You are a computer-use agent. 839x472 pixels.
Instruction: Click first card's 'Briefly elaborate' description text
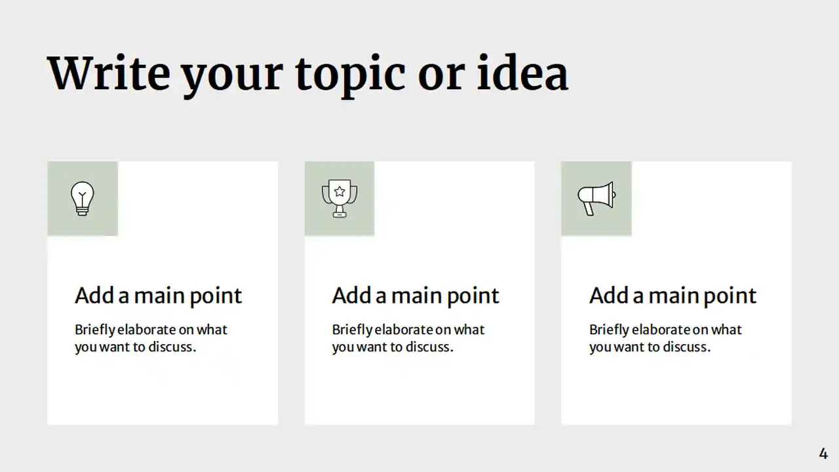coord(151,338)
